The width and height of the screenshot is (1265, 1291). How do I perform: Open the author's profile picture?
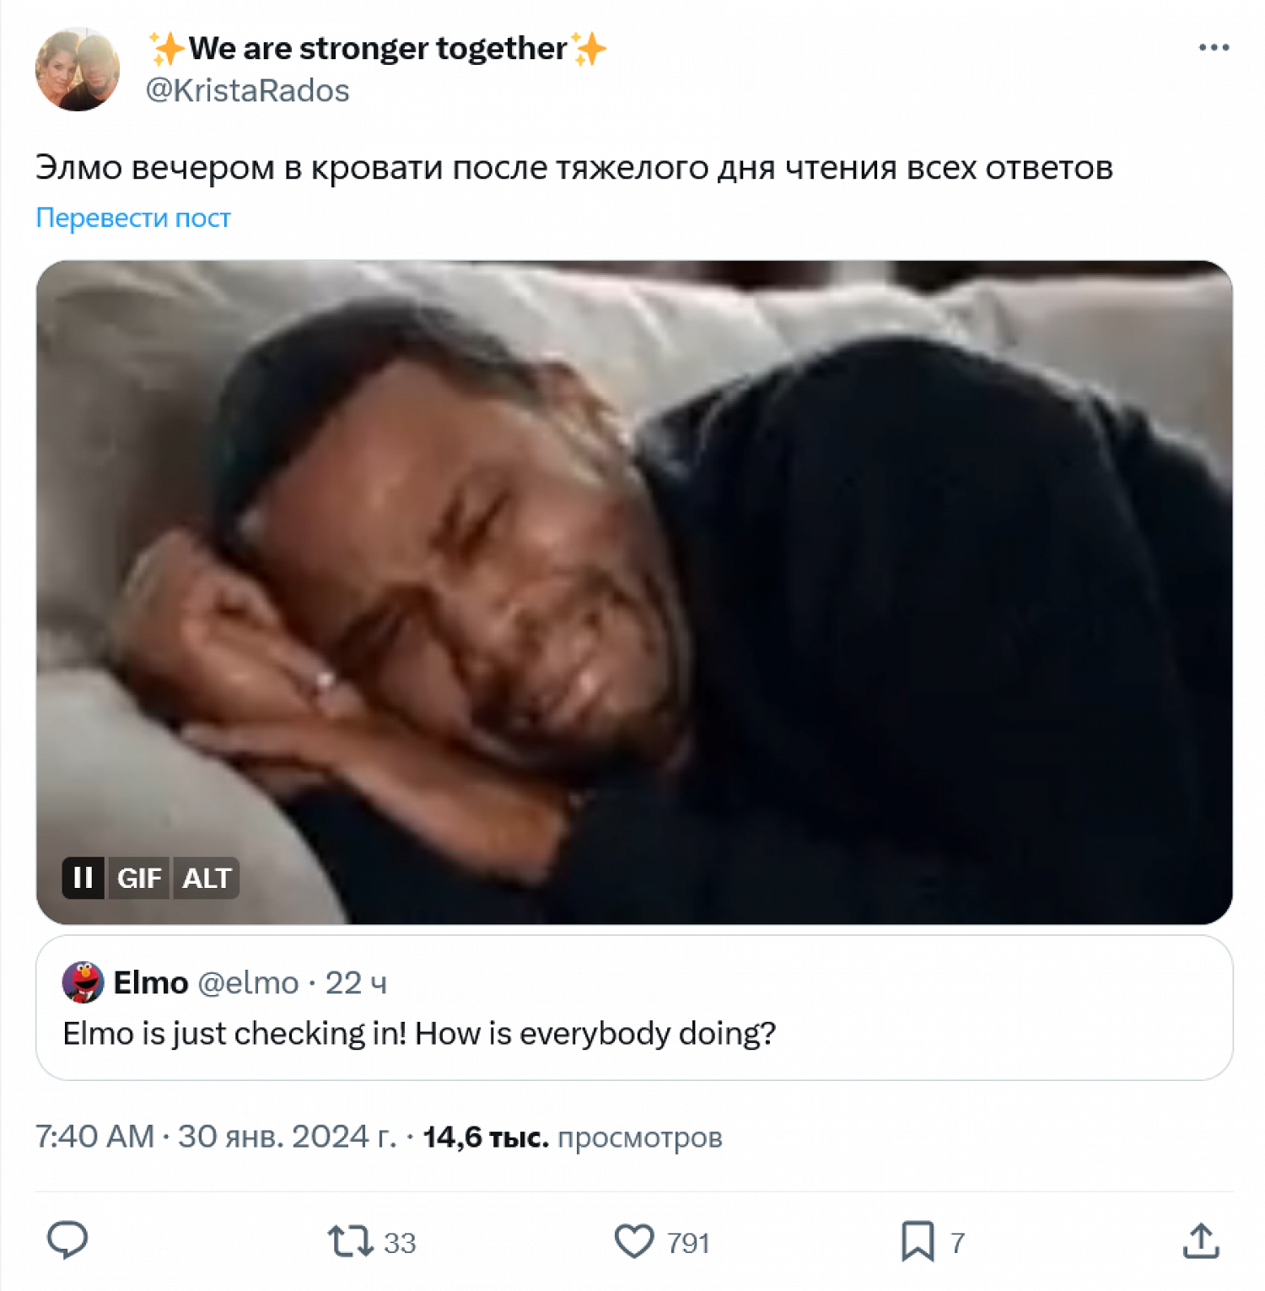coord(78,69)
